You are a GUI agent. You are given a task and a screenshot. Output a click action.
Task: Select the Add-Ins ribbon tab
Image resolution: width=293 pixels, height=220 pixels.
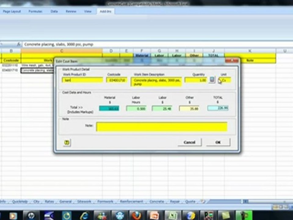coord(106,11)
